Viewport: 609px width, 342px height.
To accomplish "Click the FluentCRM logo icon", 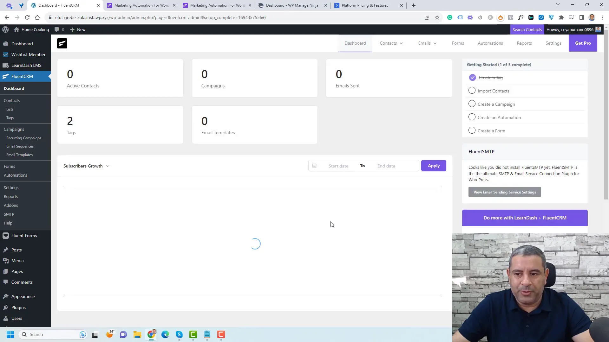I will (62, 43).
